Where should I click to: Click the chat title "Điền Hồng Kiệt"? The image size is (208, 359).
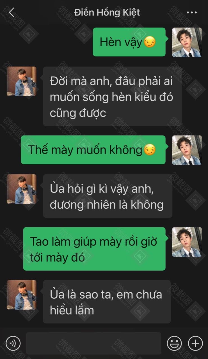point(107,13)
